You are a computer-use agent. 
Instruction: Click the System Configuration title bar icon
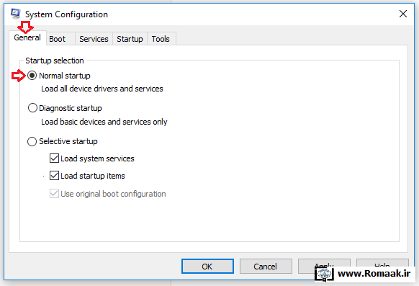click(15, 14)
